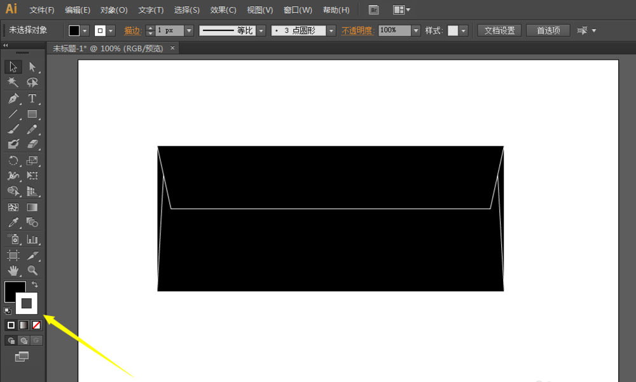The image size is (636, 382).
Task: Open fill color dropdown in control bar
Action: (x=85, y=31)
